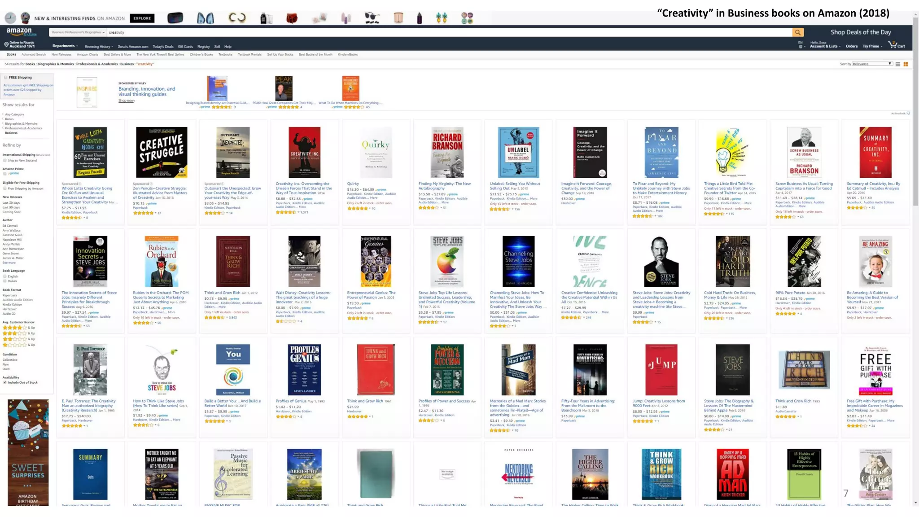
Task: Click the dark bottle product icon in the banner
Action: coord(420,18)
